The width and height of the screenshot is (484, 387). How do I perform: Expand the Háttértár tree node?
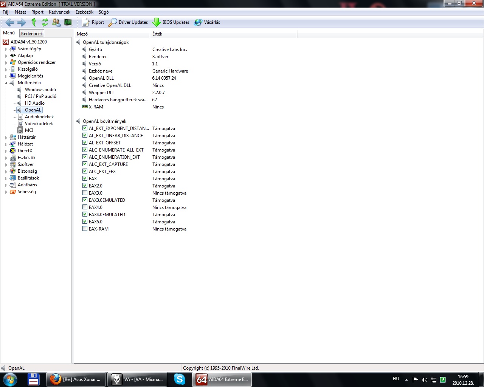click(x=6, y=138)
